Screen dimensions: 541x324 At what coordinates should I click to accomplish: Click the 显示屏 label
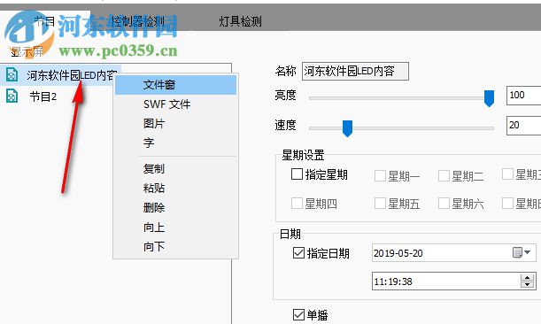tap(27, 52)
